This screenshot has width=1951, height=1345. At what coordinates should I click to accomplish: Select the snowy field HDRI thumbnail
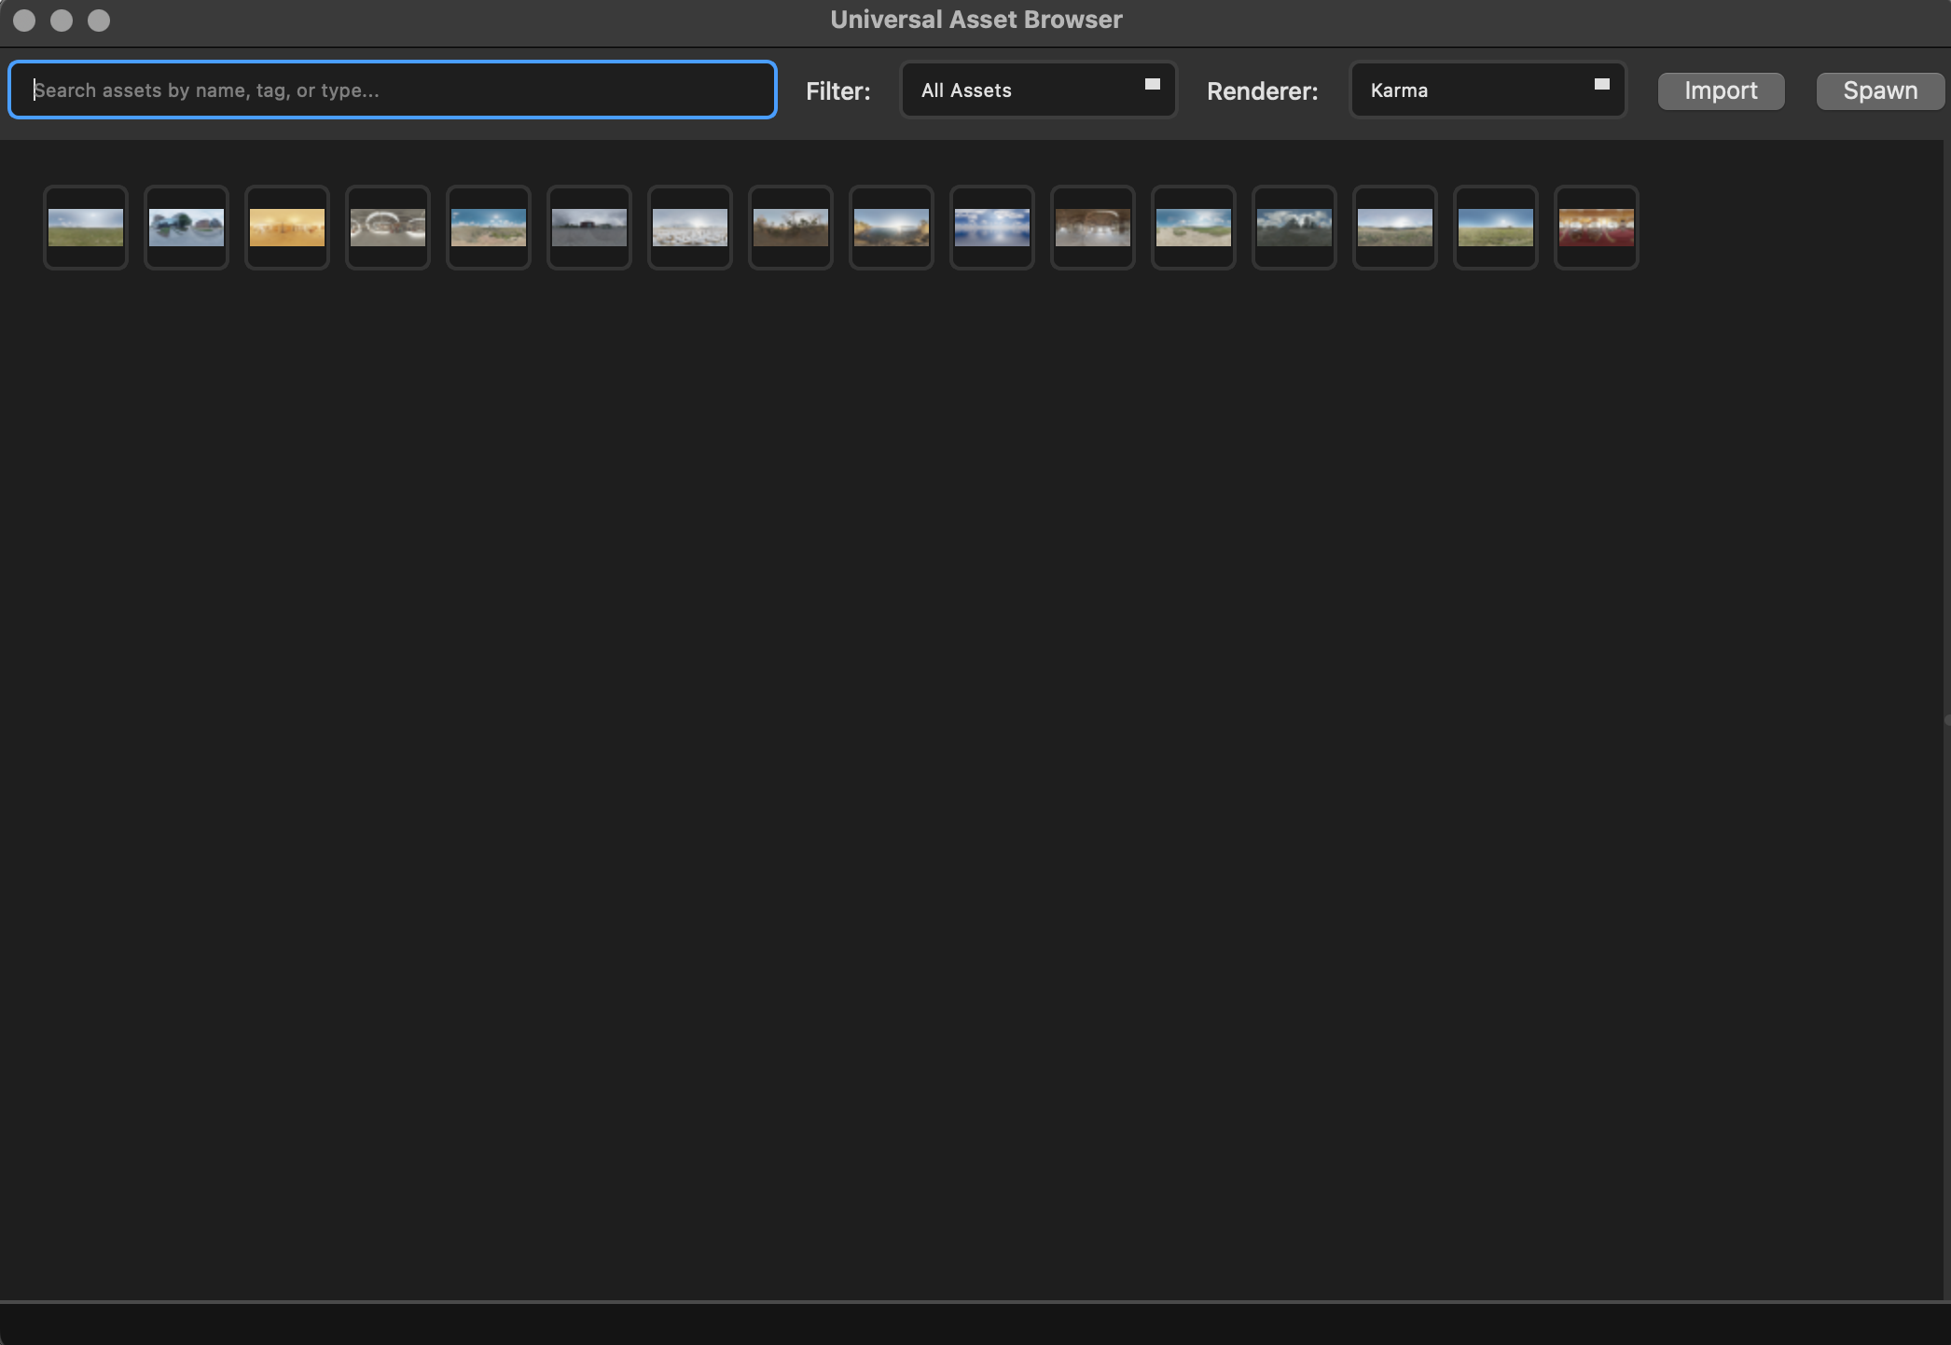[689, 227]
